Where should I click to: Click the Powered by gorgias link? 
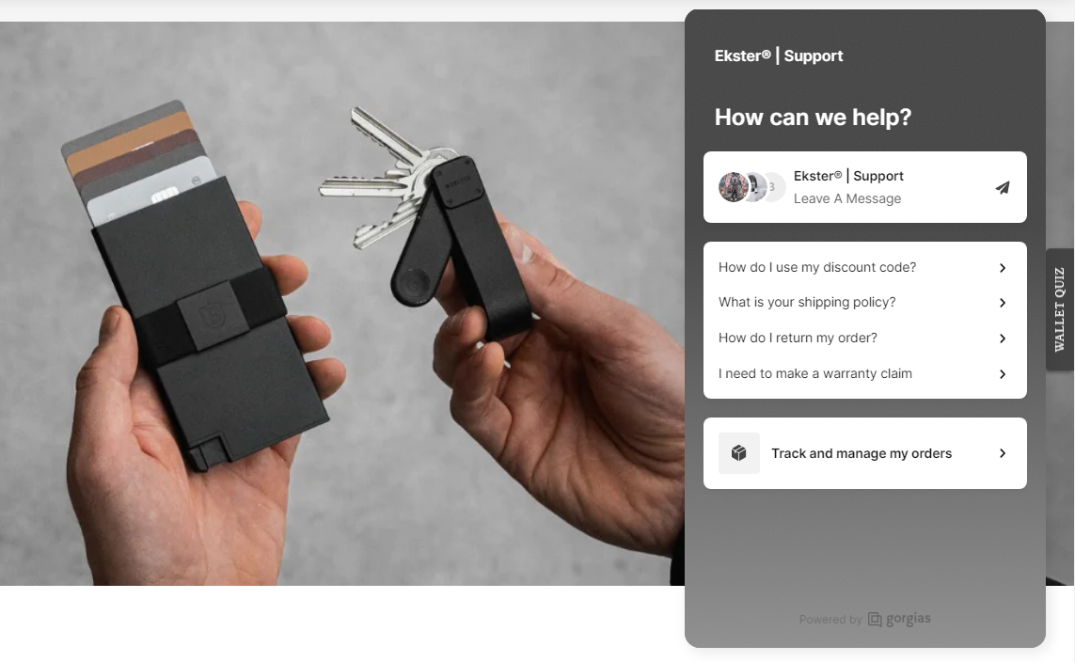click(x=864, y=619)
